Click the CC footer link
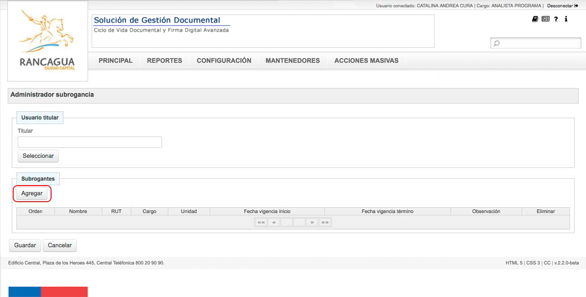The width and height of the screenshot is (586, 297). [x=547, y=263]
